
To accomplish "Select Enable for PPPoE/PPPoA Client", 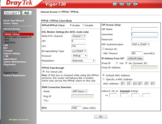I will [71, 25].
